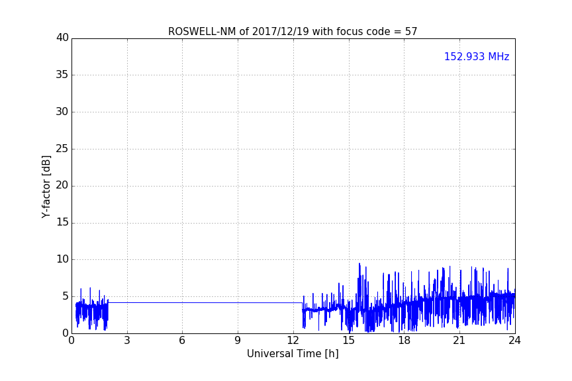Image resolution: width=572 pixels, height=381 pixels.
Task: Click x-axis tick label 12
Action: pyautogui.click(x=293, y=341)
